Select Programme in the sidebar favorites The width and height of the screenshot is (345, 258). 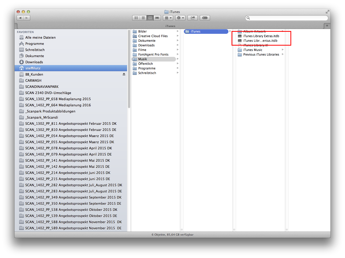(35, 44)
